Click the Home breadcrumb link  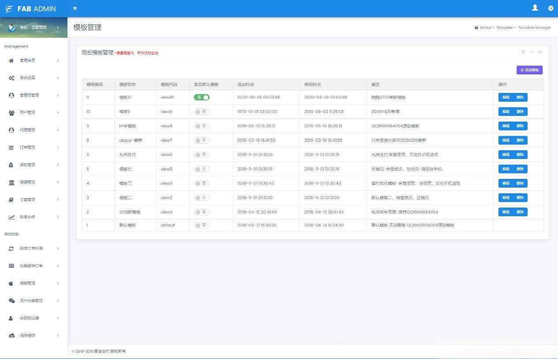click(x=485, y=27)
